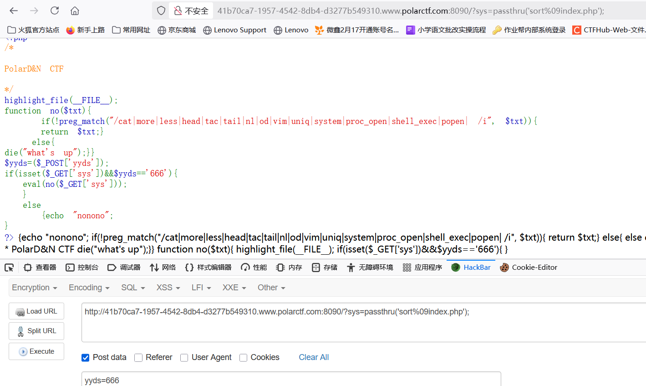Click the Load URL button
The height and width of the screenshot is (386, 646).
click(x=36, y=311)
